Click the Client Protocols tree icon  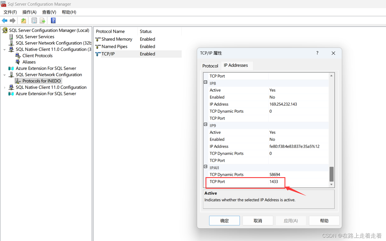(18, 56)
